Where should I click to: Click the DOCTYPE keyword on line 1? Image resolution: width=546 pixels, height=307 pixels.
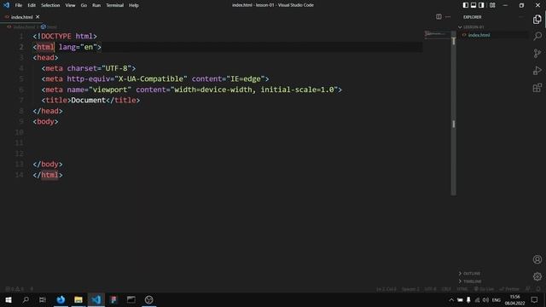pyautogui.click(x=56, y=36)
